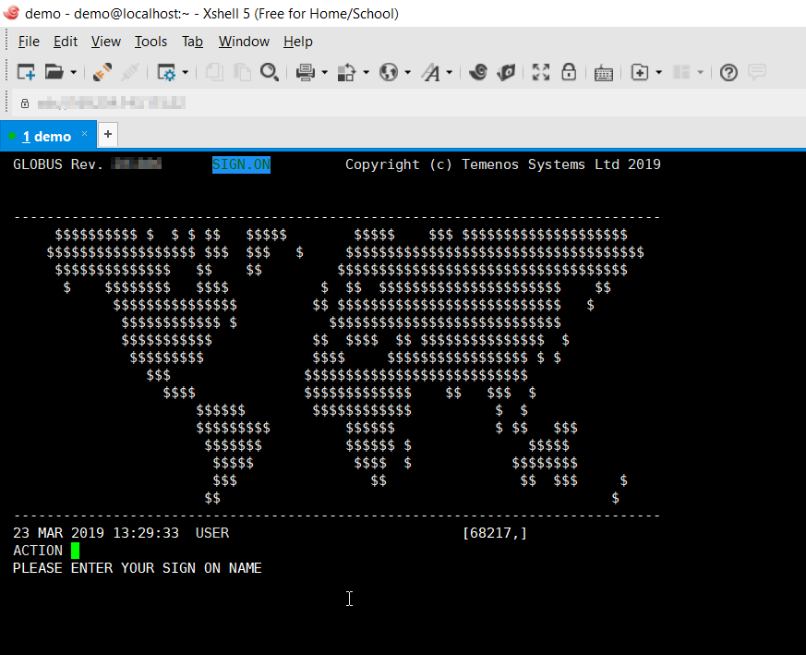Send feedback via the speech balloon button
This screenshot has height=655, width=806.
pyautogui.click(x=757, y=72)
